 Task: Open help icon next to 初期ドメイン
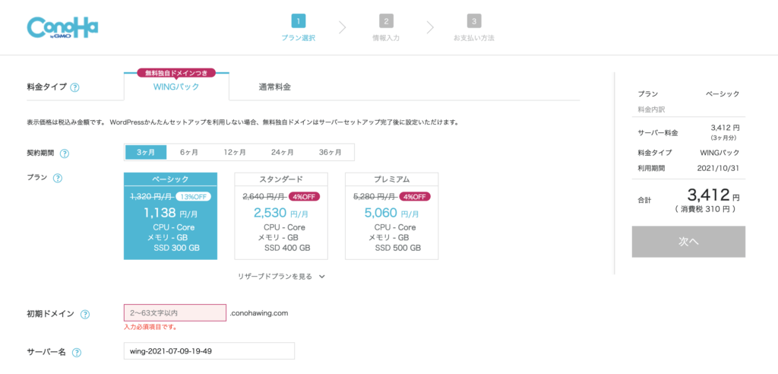coord(85,315)
